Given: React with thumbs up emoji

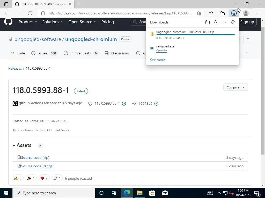Looking at the screenshot, I should pos(18,178).
